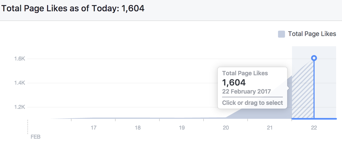Image resolution: width=342 pixels, height=143 pixels.
Task: Click the tooltip's Total Page Likes heading
Action: (245, 73)
